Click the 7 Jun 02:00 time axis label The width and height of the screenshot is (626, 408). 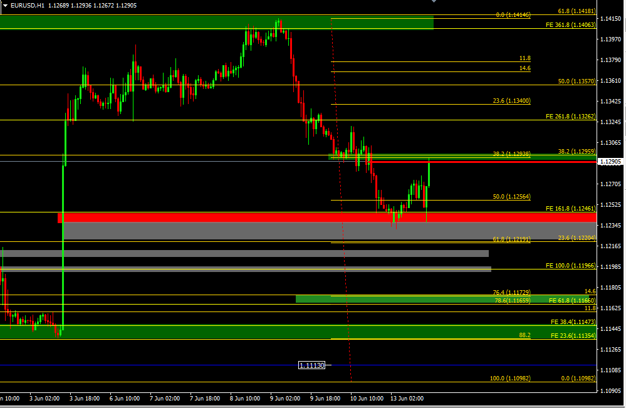pos(164,399)
